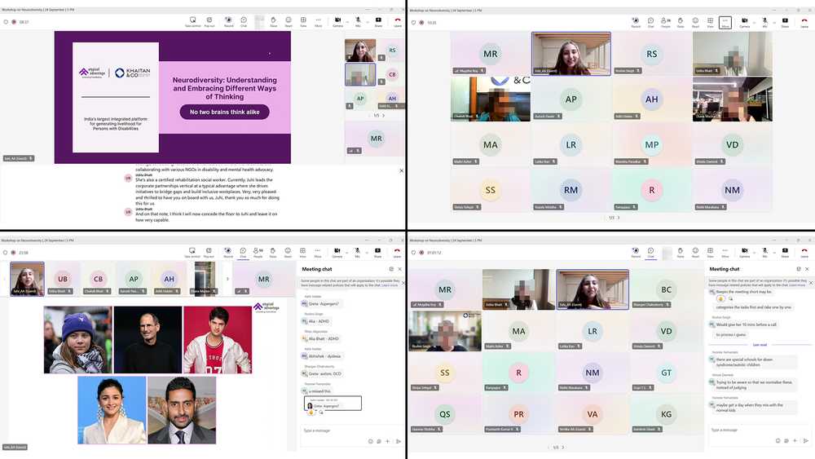Toggle Mic in top-left meeting window

[358, 22]
